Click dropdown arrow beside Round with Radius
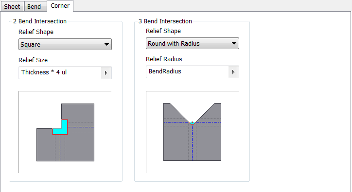The height and width of the screenshot is (192, 352). point(234,44)
